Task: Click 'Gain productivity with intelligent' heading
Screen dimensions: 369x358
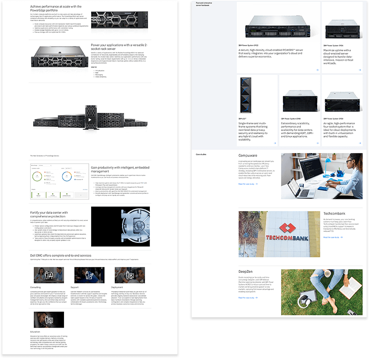Action: tap(120, 169)
